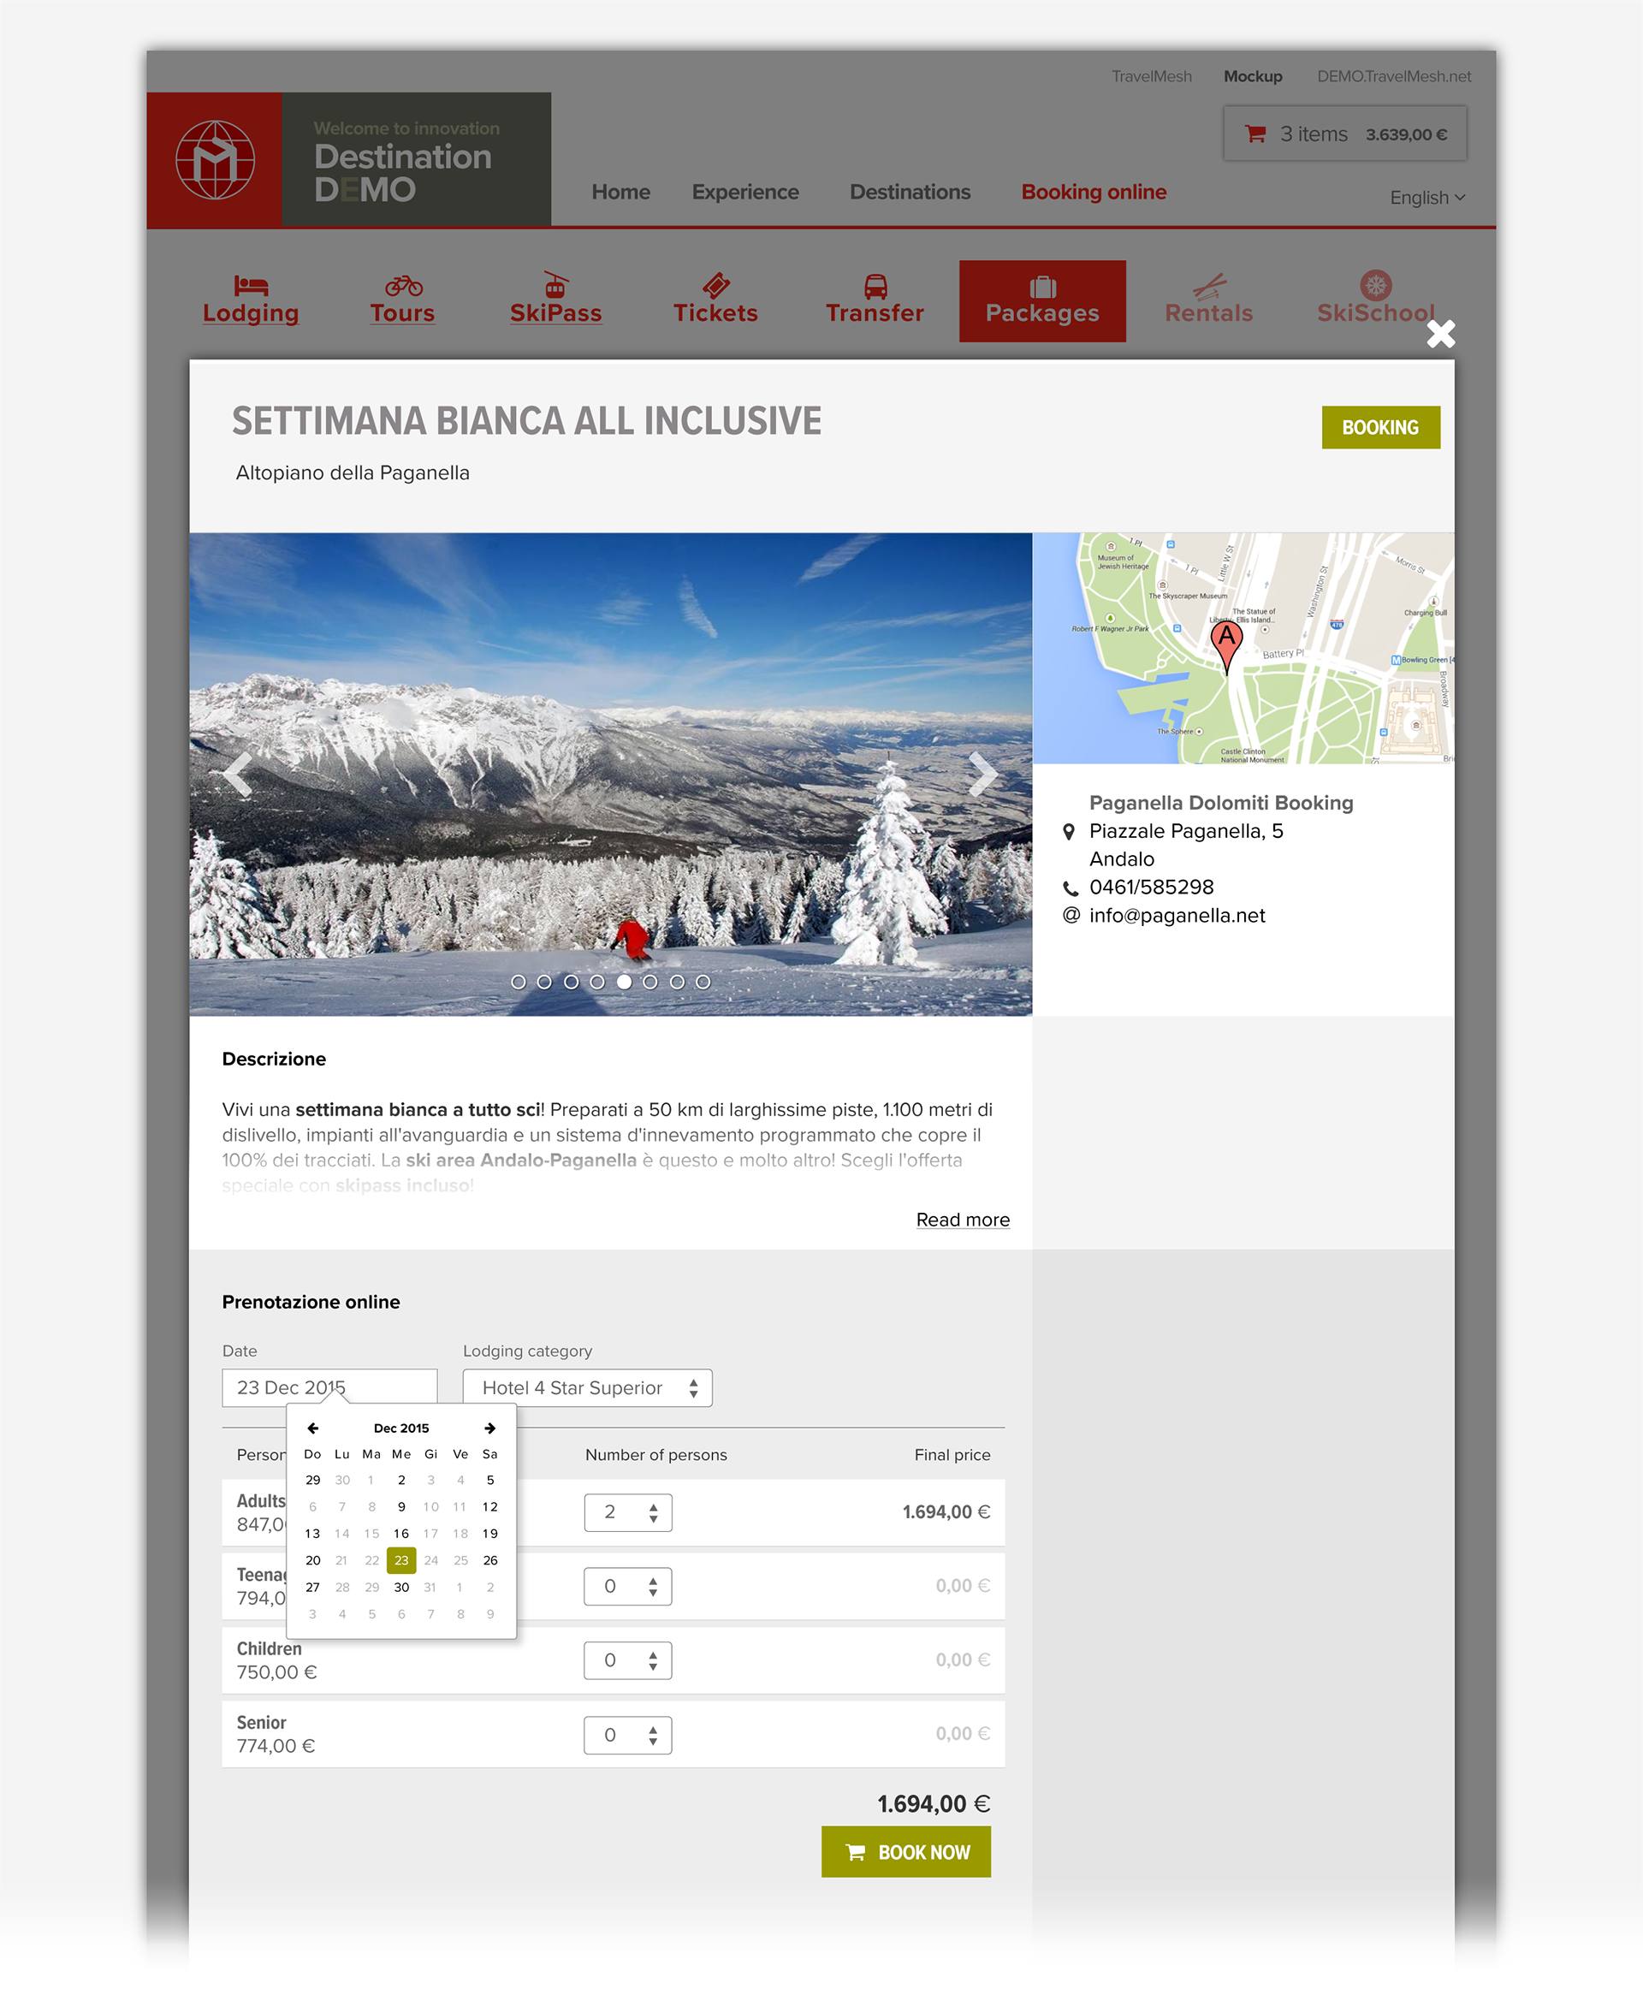Select the eighth slideshow dot

[x=703, y=982]
